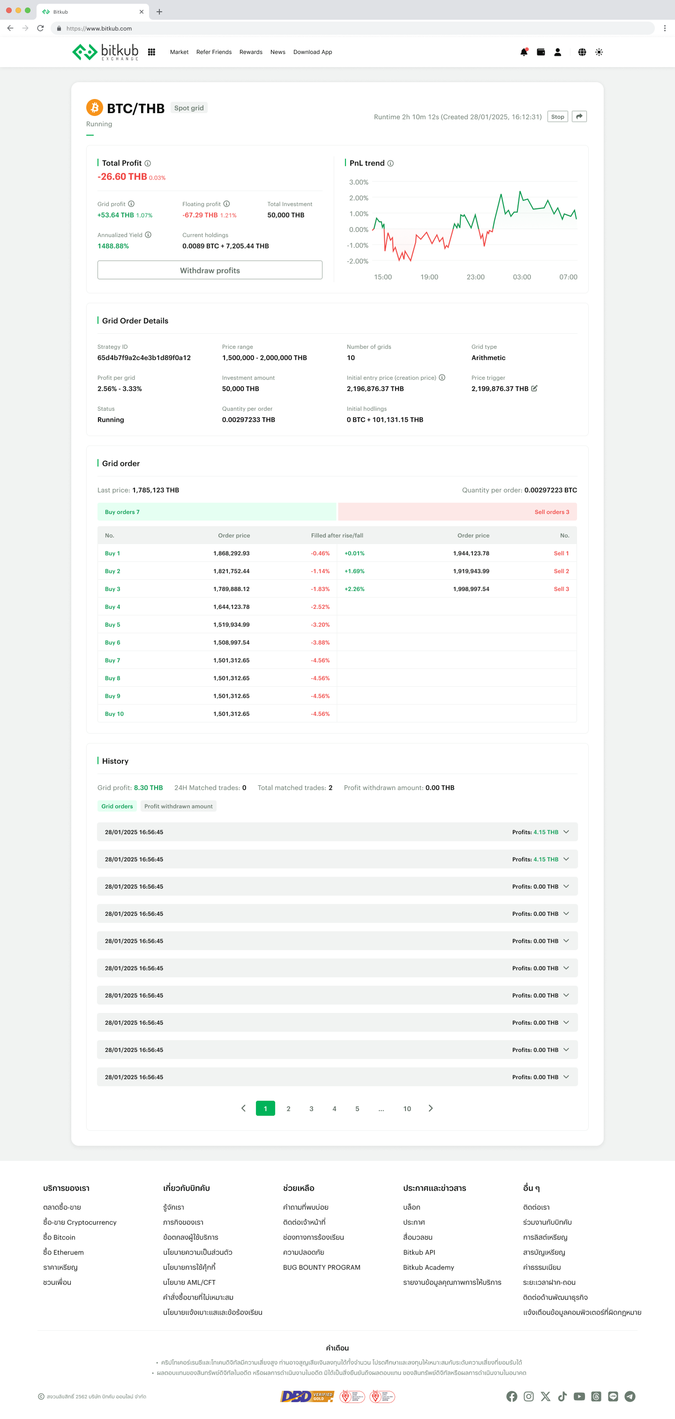Click the browser address bar
675x1419 pixels.
coord(352,28)
